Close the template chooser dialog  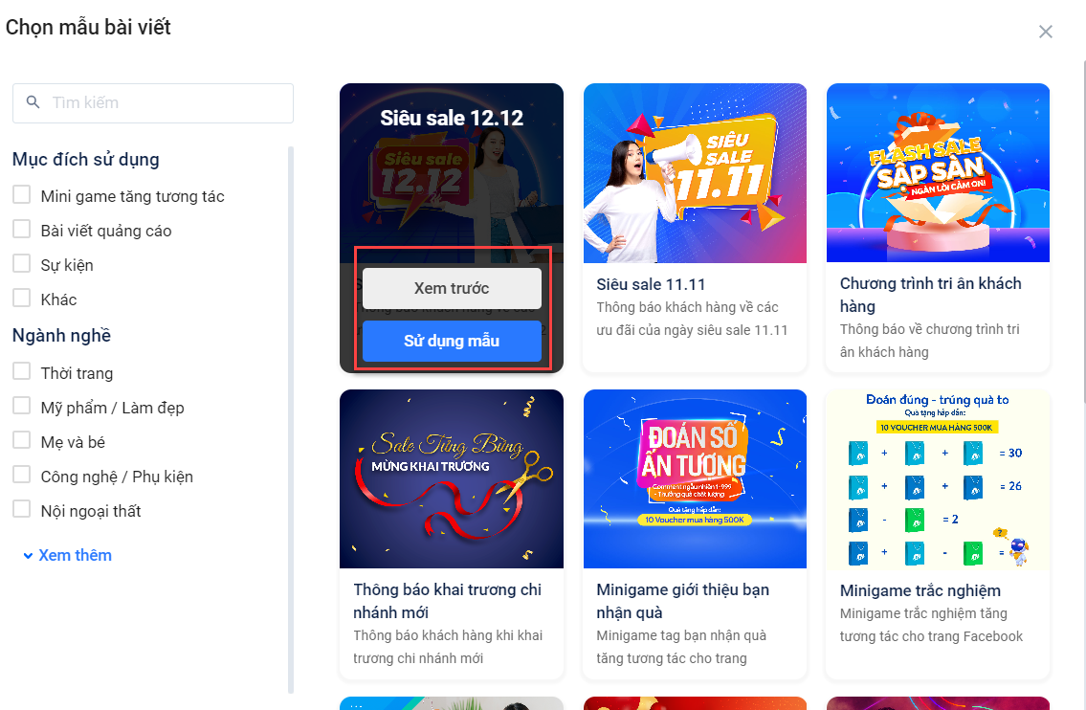(x=1045, y=32)
